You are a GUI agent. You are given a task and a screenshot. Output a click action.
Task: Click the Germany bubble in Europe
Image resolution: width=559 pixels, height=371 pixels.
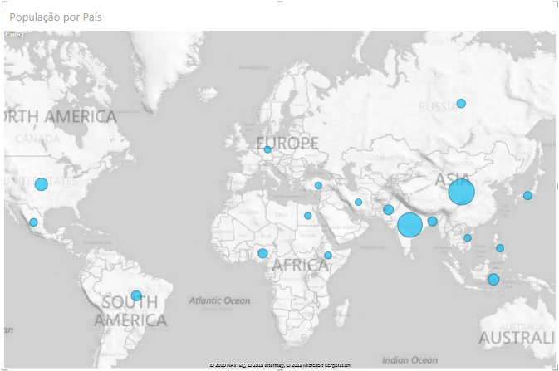pyautogui.click(x=267, y=150)
